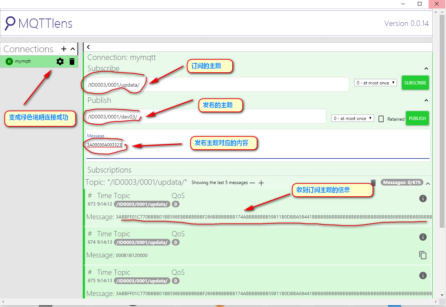Click the Subscriptions heading
Viewport: 446px width, 307px height.
pyautogui.click(x=109, y=170)
